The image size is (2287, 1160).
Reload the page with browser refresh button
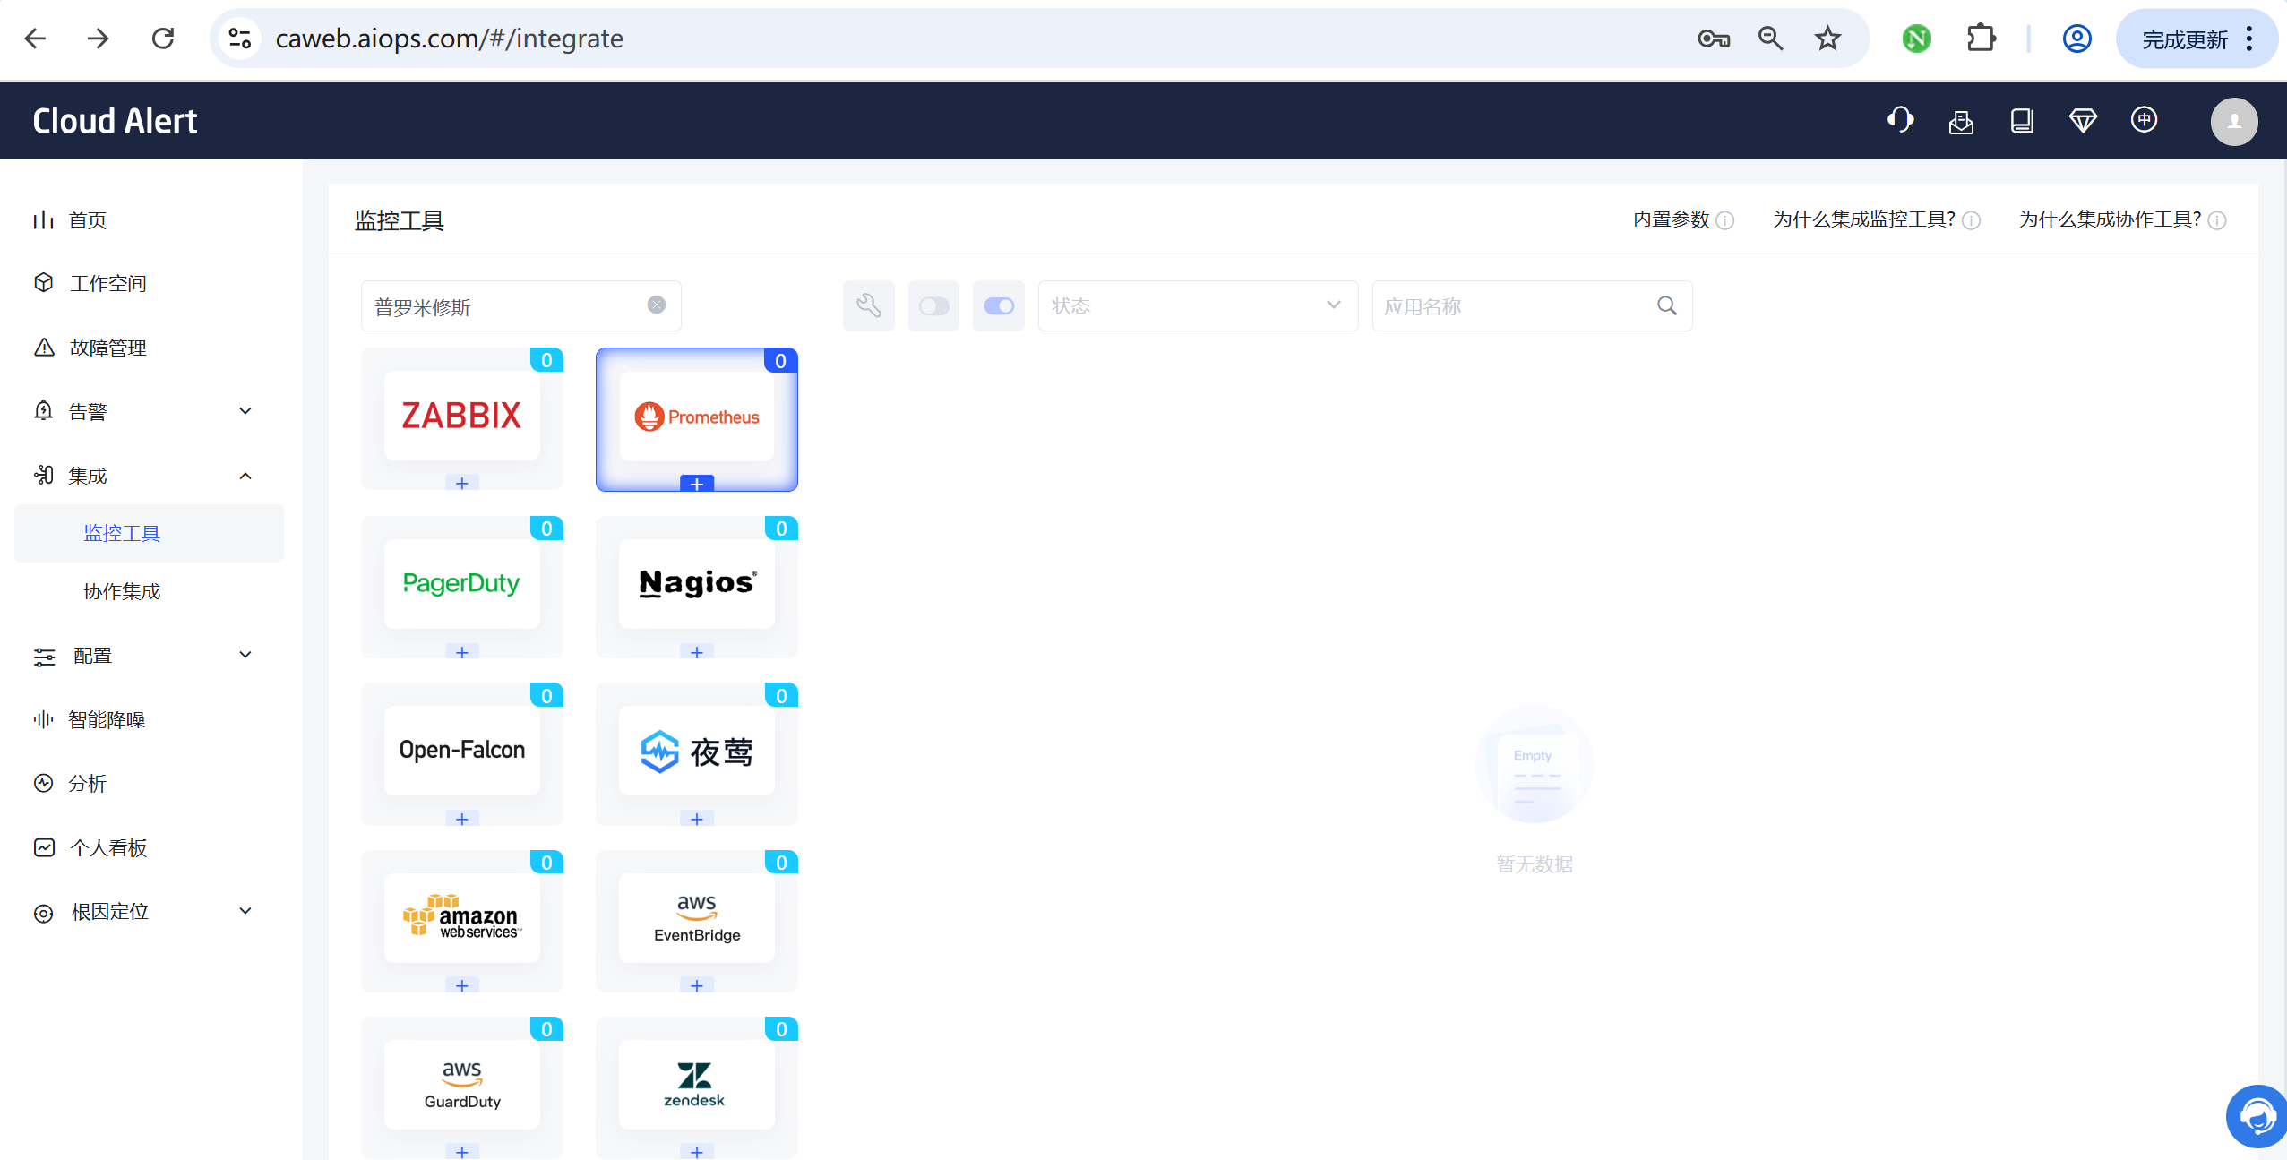[x=163, y=39]
